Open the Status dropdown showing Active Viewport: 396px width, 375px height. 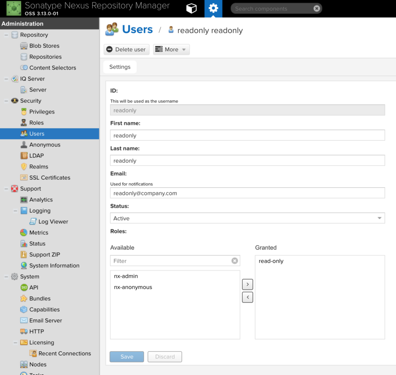click(247, 218)
